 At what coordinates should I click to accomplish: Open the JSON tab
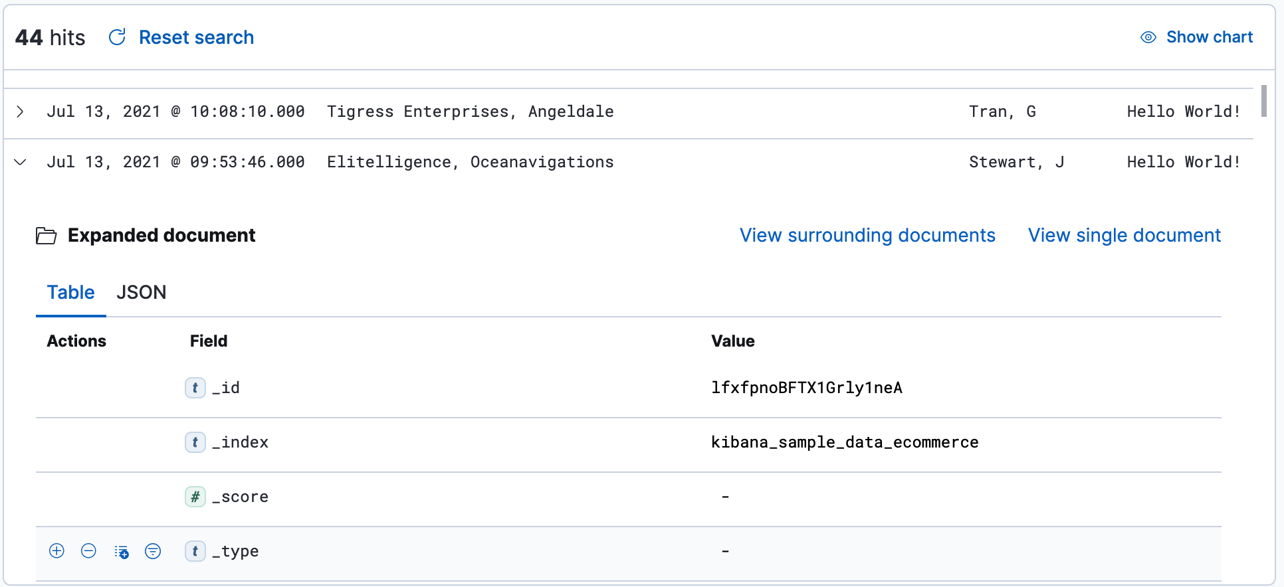coord(142,292)
